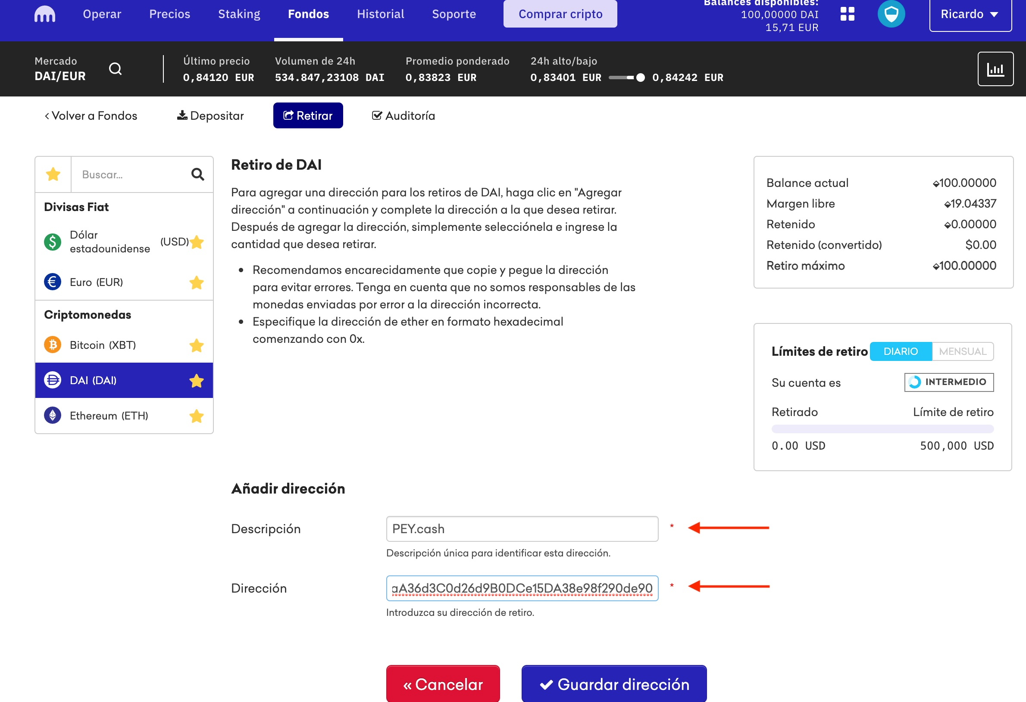
Task: Click the 24h high/low range slider
Action: point(627,78)
